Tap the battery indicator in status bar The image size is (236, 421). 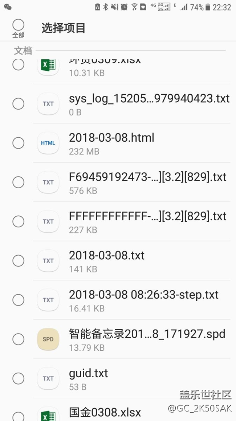(x=208, y=7)
